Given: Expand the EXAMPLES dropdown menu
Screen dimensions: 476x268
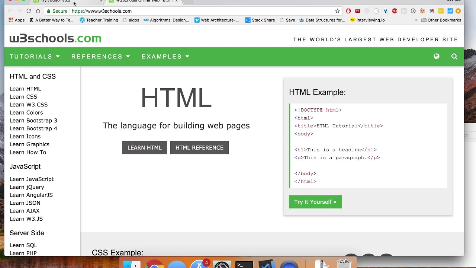Looking at the screenshot, I should 165,57.
